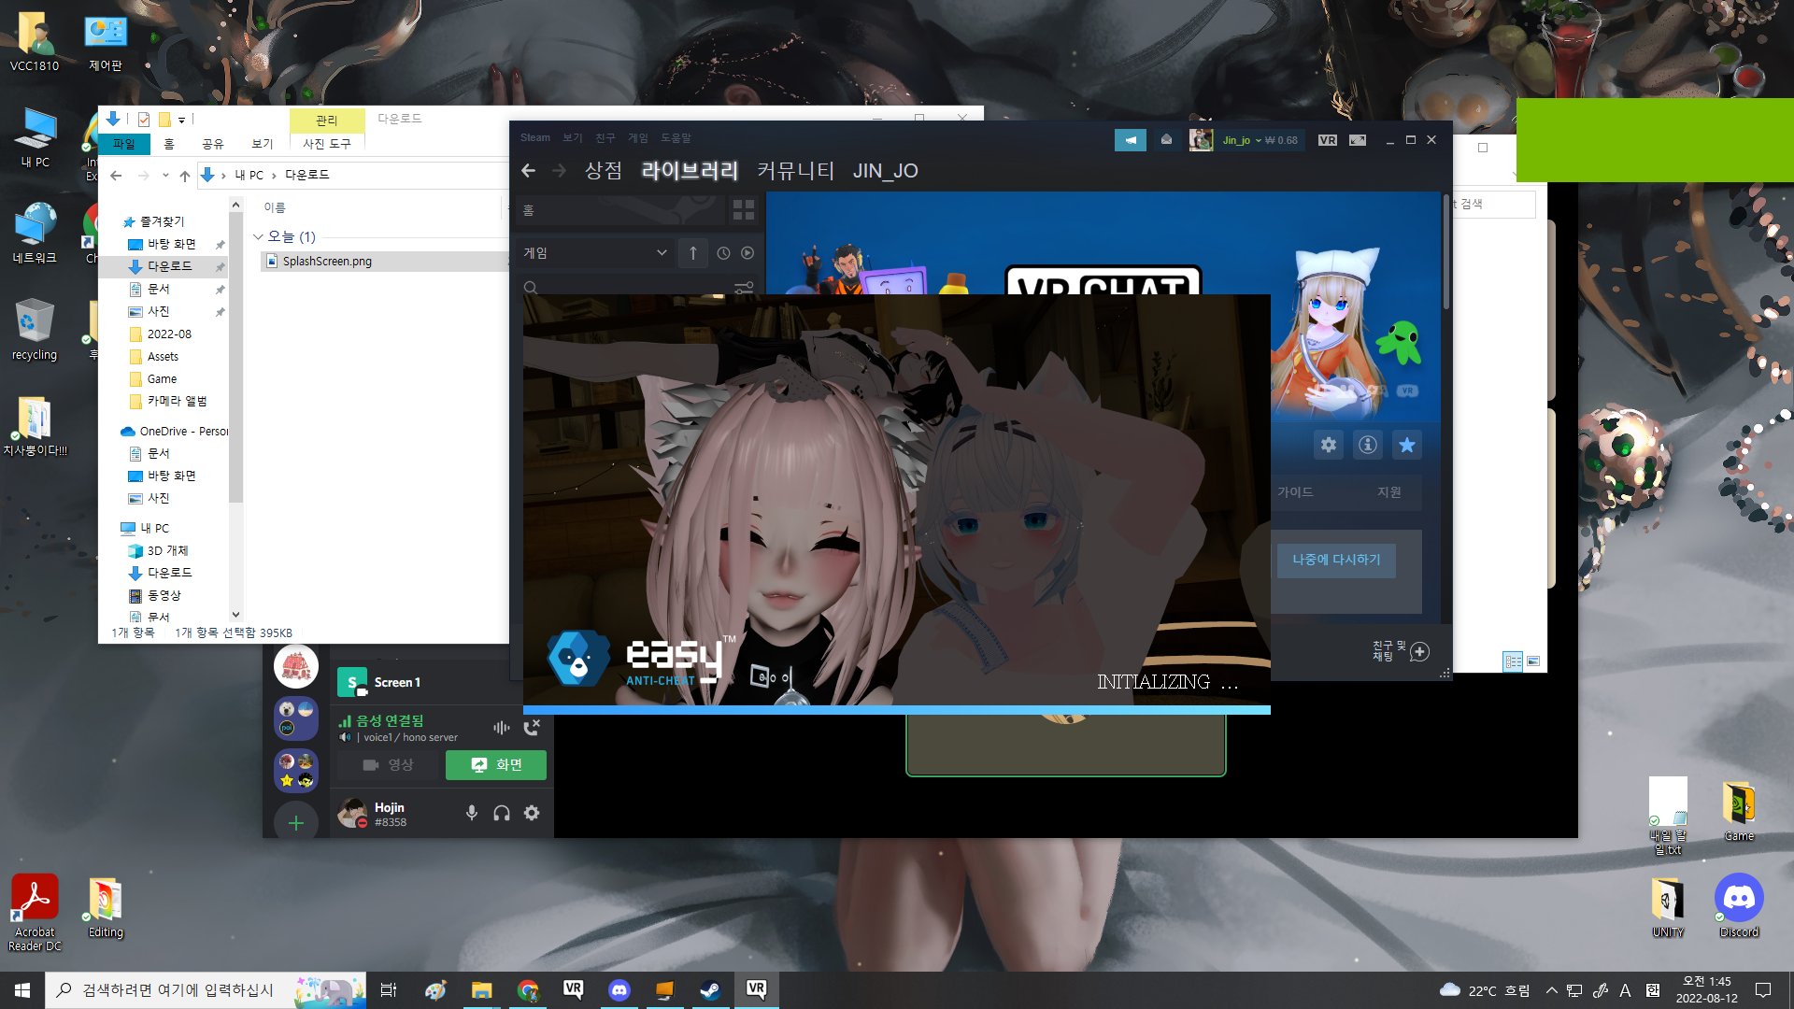Open Discord user settings gear
Screen dimensions: 1794x1009
pyautogui.click(x=532, y=813)
